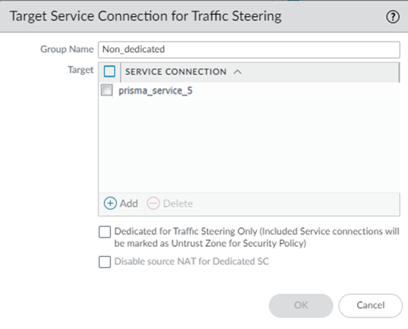Click empty area of the service connection list
408x329 pixels.
pos(249,147)
